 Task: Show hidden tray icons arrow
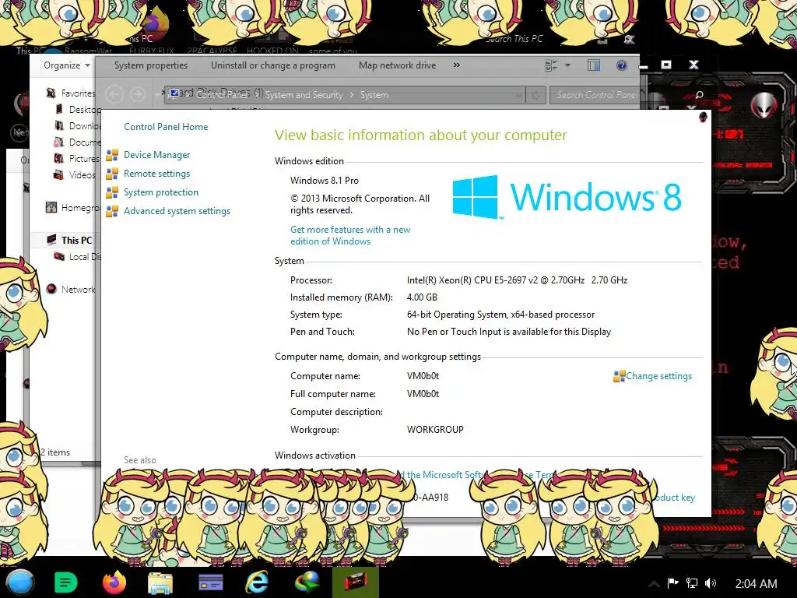[x=654, y=583]
